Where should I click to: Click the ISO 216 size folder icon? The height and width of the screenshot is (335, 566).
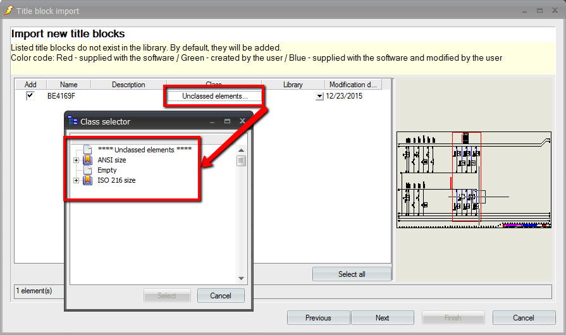pos(88,181)
